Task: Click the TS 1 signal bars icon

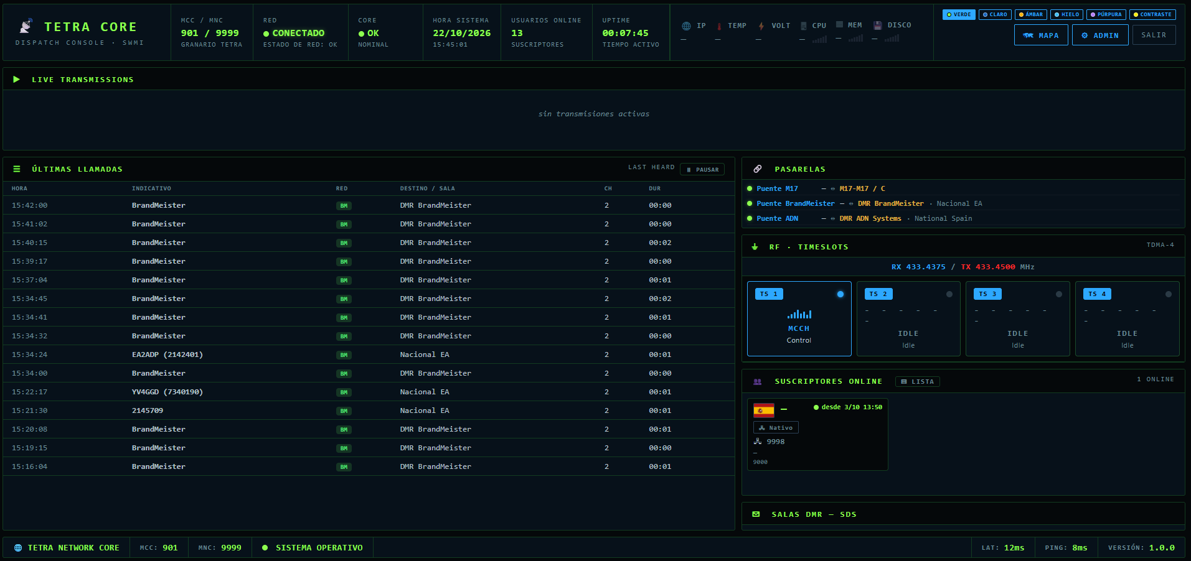Action: 799,314
